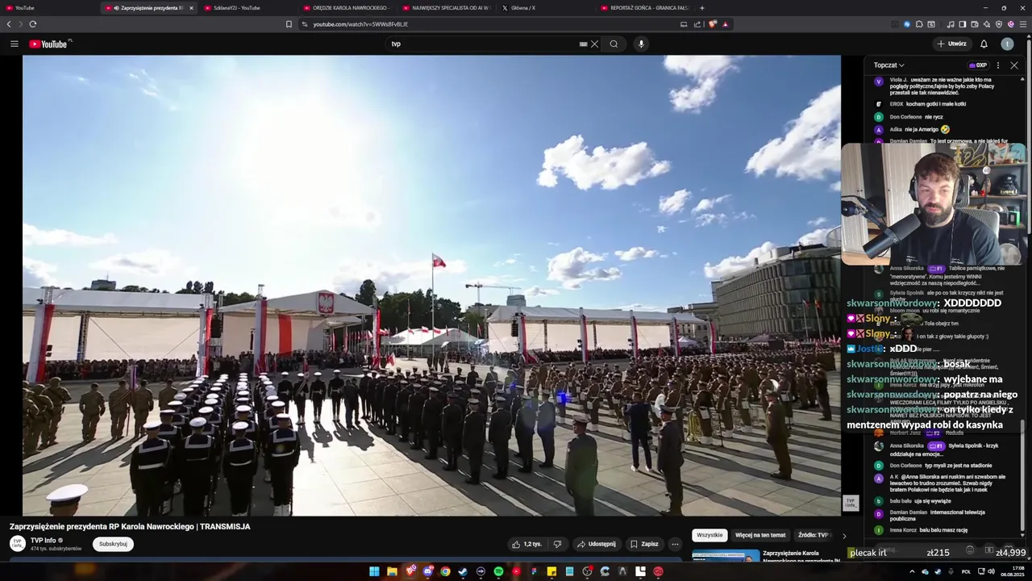
Task: Share this page via the address bar icon
Action: tap(697, 24)
